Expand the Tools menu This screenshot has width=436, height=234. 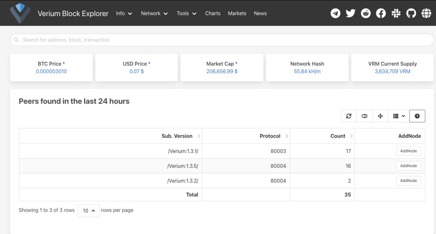coord(187,13)
